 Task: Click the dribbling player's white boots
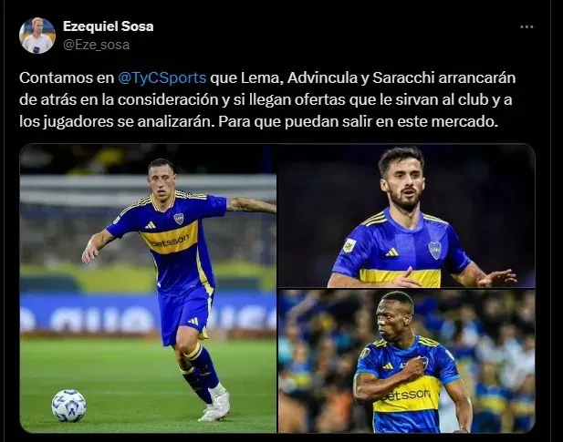(x=215, y=403)
